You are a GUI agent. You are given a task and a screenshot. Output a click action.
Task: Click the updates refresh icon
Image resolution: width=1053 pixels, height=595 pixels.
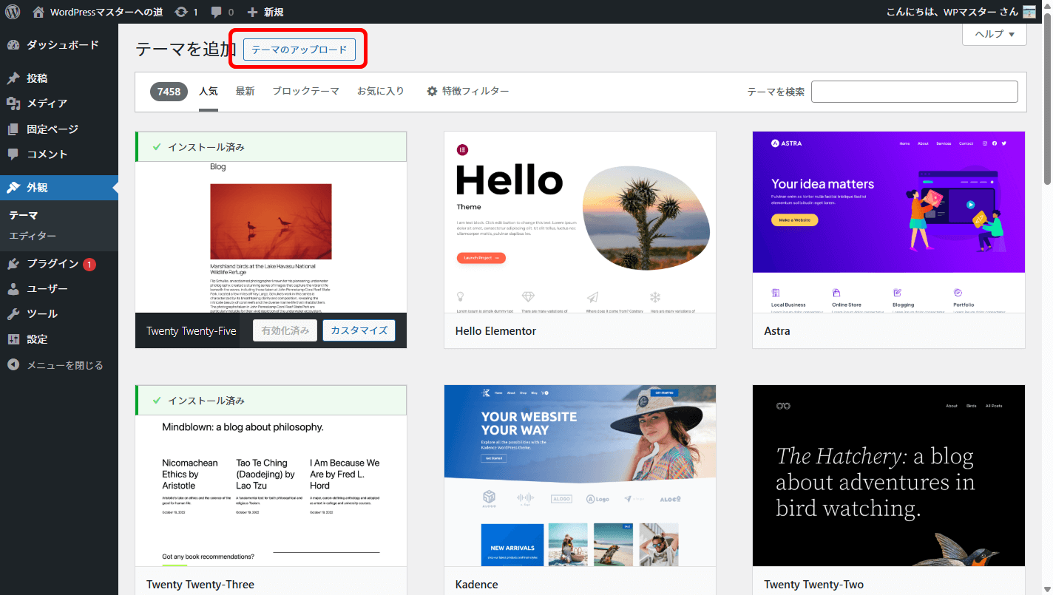181,12
